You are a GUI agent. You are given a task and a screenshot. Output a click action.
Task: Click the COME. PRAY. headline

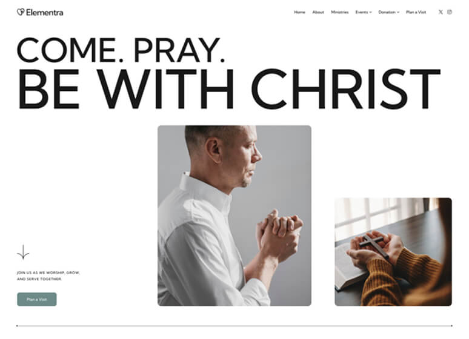[121, 50]
